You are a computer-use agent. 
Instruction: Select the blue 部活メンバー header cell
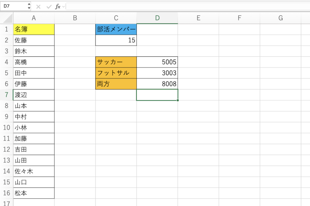[x=116, y=29]
